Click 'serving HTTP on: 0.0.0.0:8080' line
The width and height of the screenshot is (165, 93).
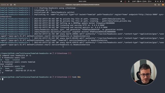click(69, 25)
